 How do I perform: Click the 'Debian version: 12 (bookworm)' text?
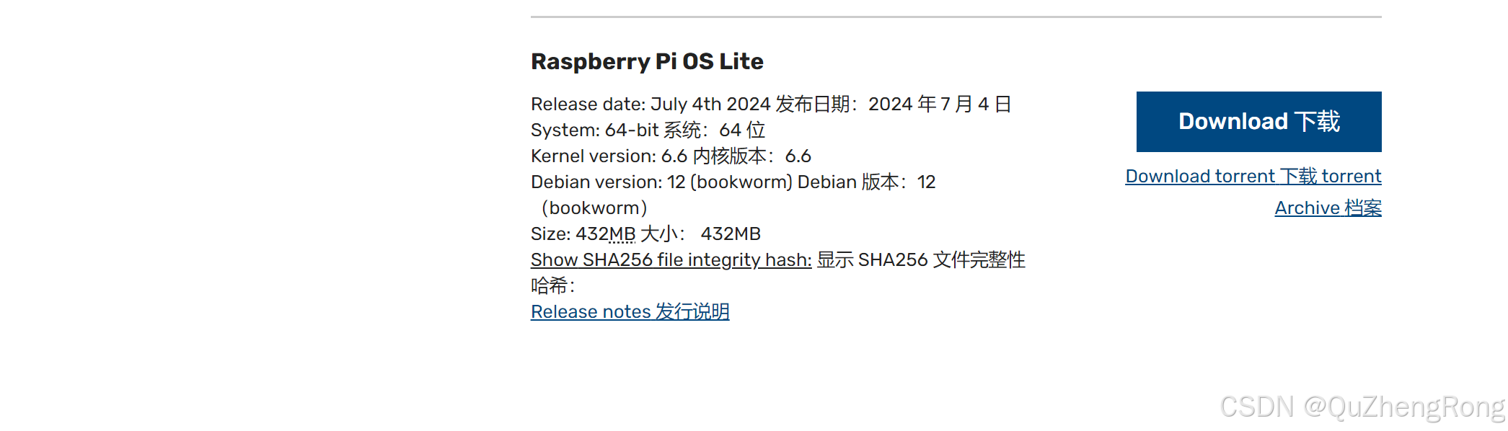click(x=661, y=182)
